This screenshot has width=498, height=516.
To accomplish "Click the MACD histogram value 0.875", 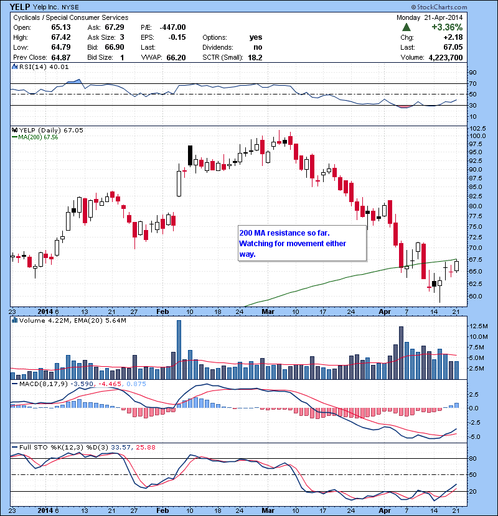I will tap(136, 384).
